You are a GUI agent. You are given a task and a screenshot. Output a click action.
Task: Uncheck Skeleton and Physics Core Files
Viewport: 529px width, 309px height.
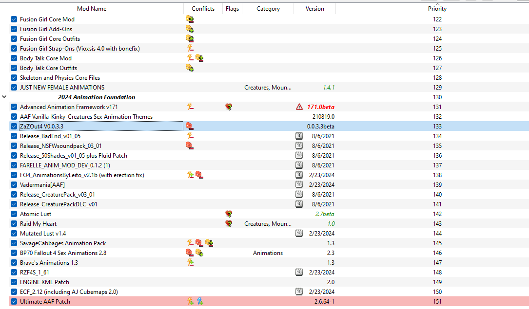pyautogui.click(x=14, y=78)
